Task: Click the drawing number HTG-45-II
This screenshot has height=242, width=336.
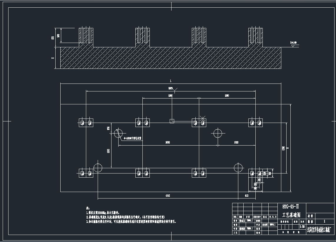Action: point(291,207)
